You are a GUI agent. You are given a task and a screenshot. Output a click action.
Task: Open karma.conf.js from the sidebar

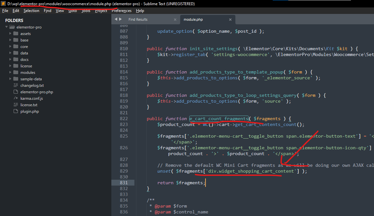[x=31, y=98]
